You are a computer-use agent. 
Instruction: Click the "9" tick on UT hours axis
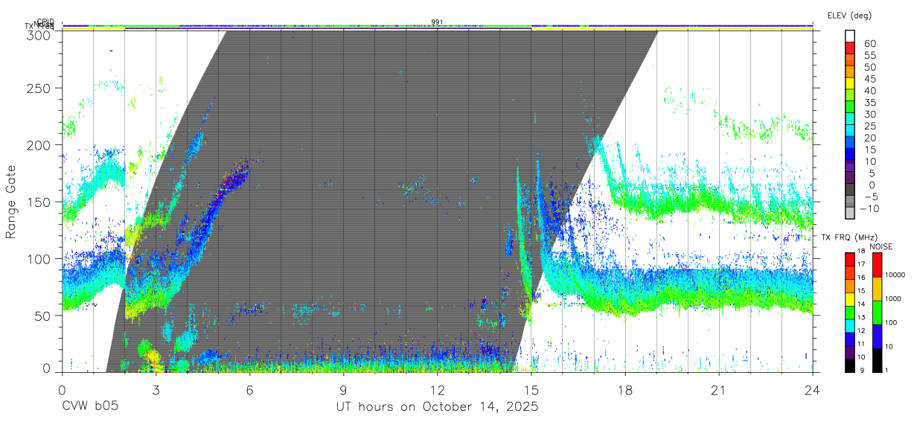343,390
